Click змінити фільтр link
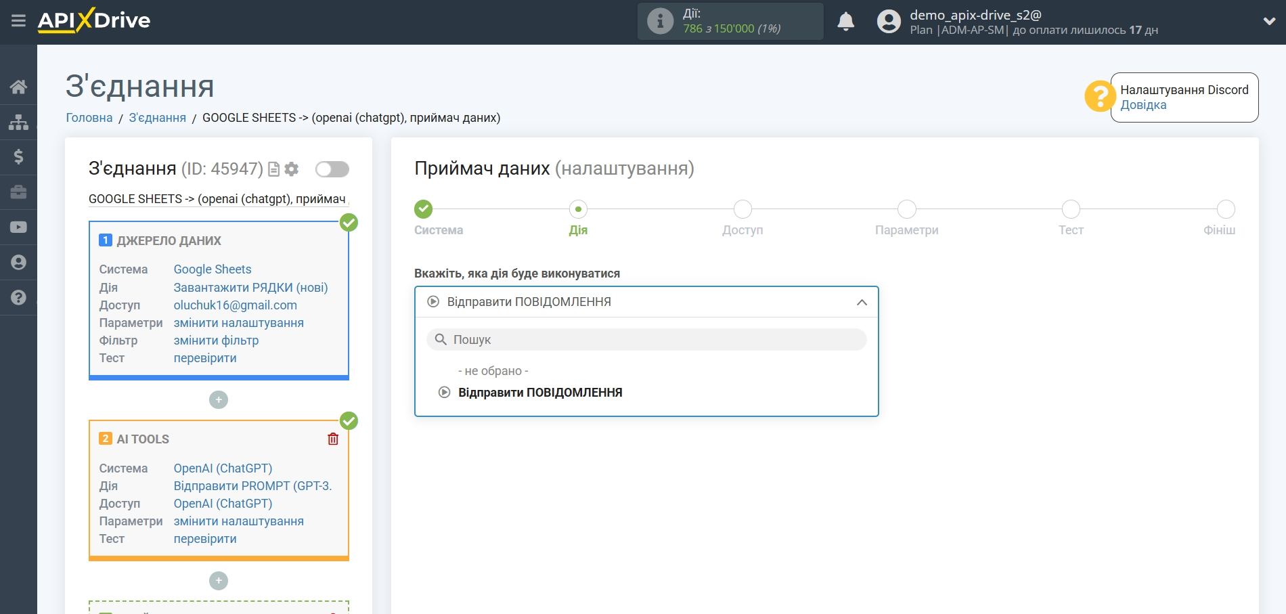The image size is (1286, 614). click(216, 341)
